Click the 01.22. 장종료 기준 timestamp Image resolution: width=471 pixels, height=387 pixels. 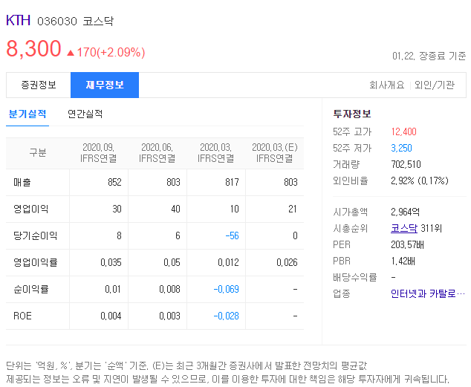point(429,56)
